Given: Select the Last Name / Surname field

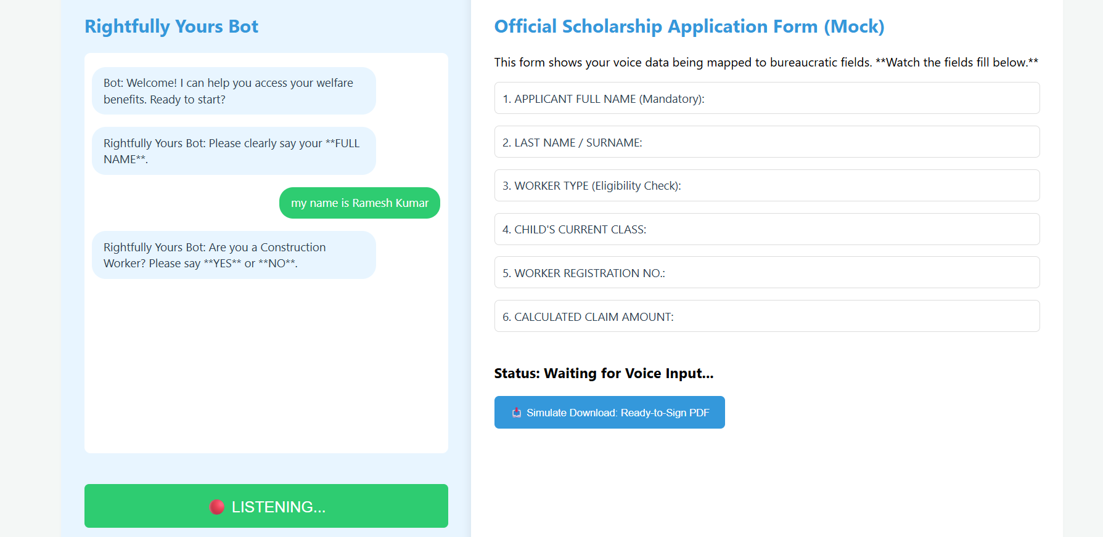Looking at the screenshot, I should click(x=766, y=142).
